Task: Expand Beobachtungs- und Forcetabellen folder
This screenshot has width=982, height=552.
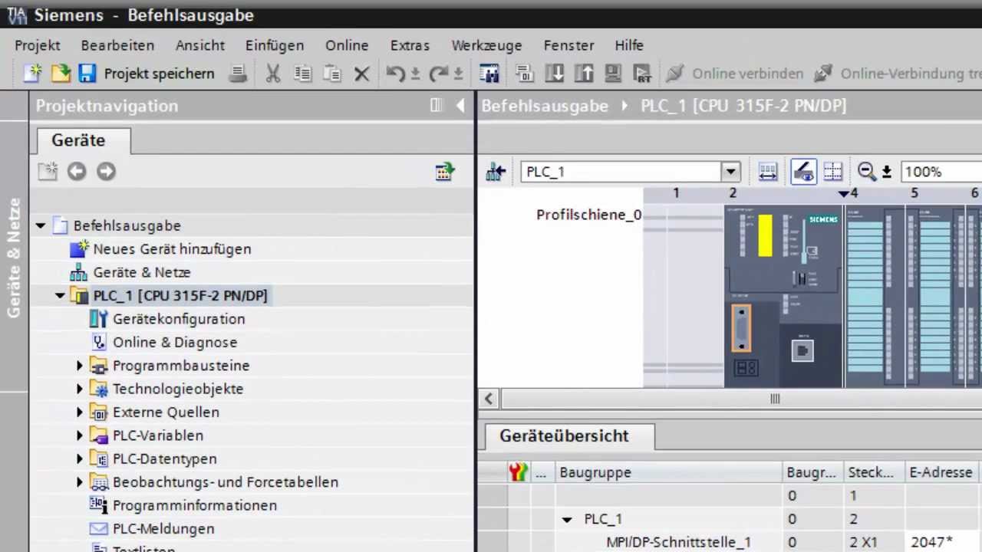Action: coord(80,482)
